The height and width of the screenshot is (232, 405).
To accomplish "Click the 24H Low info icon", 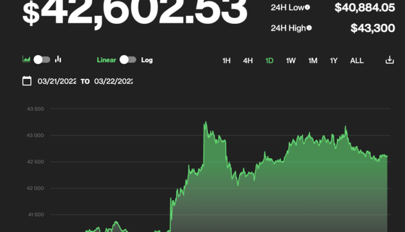I will pos(307,8).
